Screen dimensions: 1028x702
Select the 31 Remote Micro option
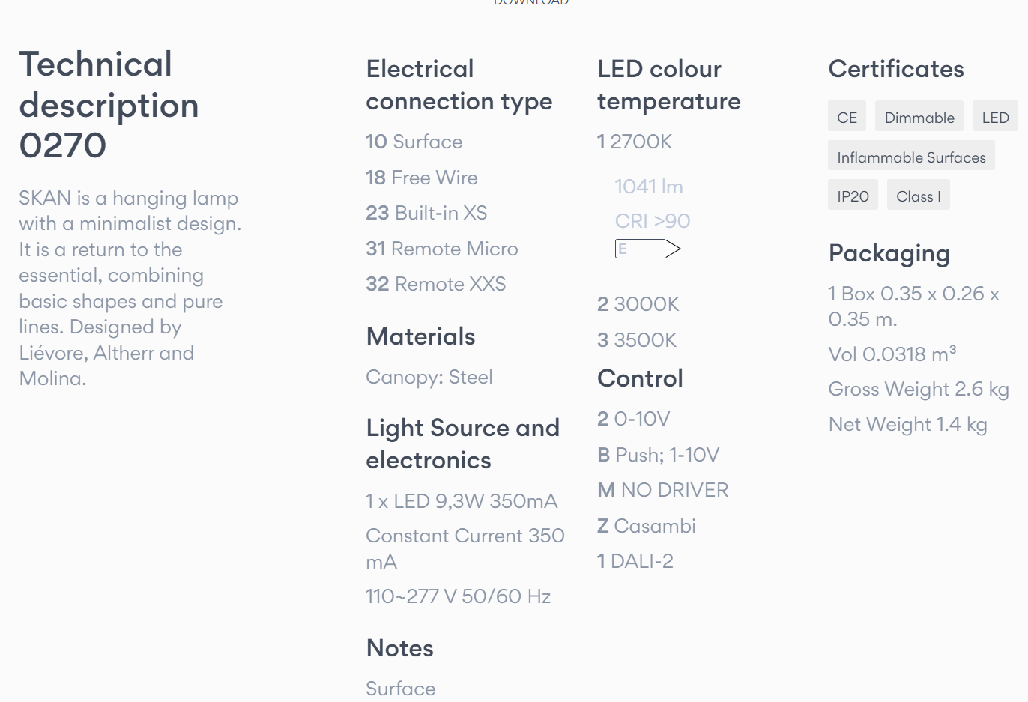click(x=441, y=249)
